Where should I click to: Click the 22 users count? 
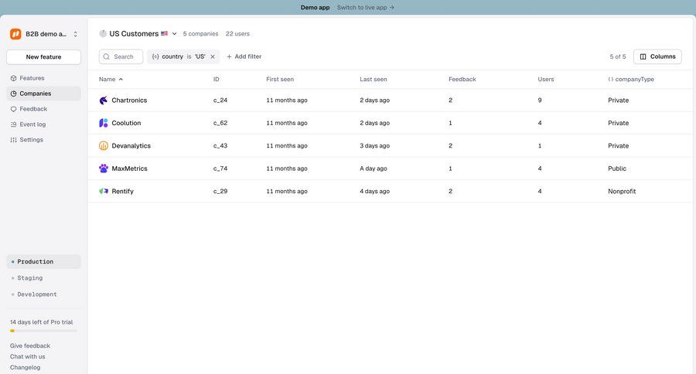237,34
